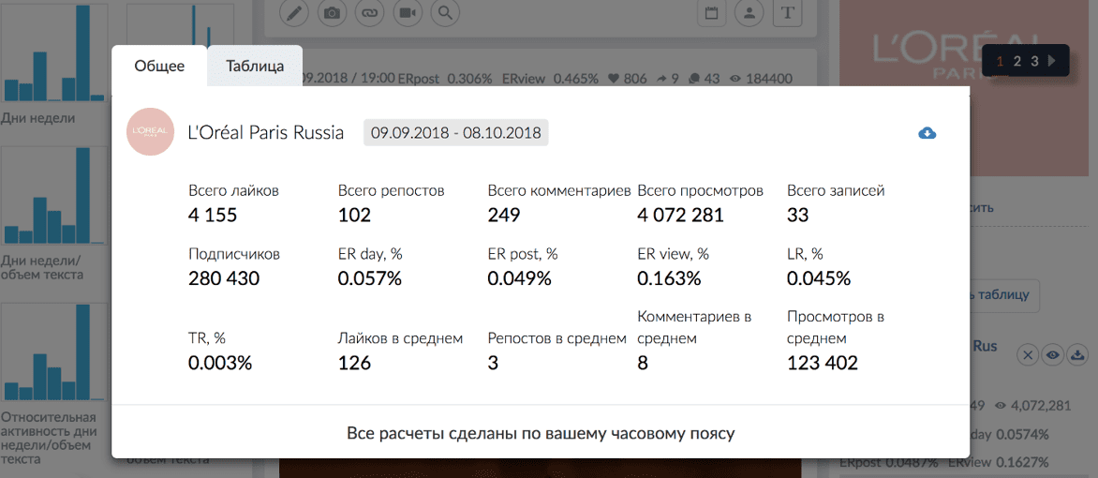Click the Всего репостов value 102

pyautogui.click(x=354, y=216)
